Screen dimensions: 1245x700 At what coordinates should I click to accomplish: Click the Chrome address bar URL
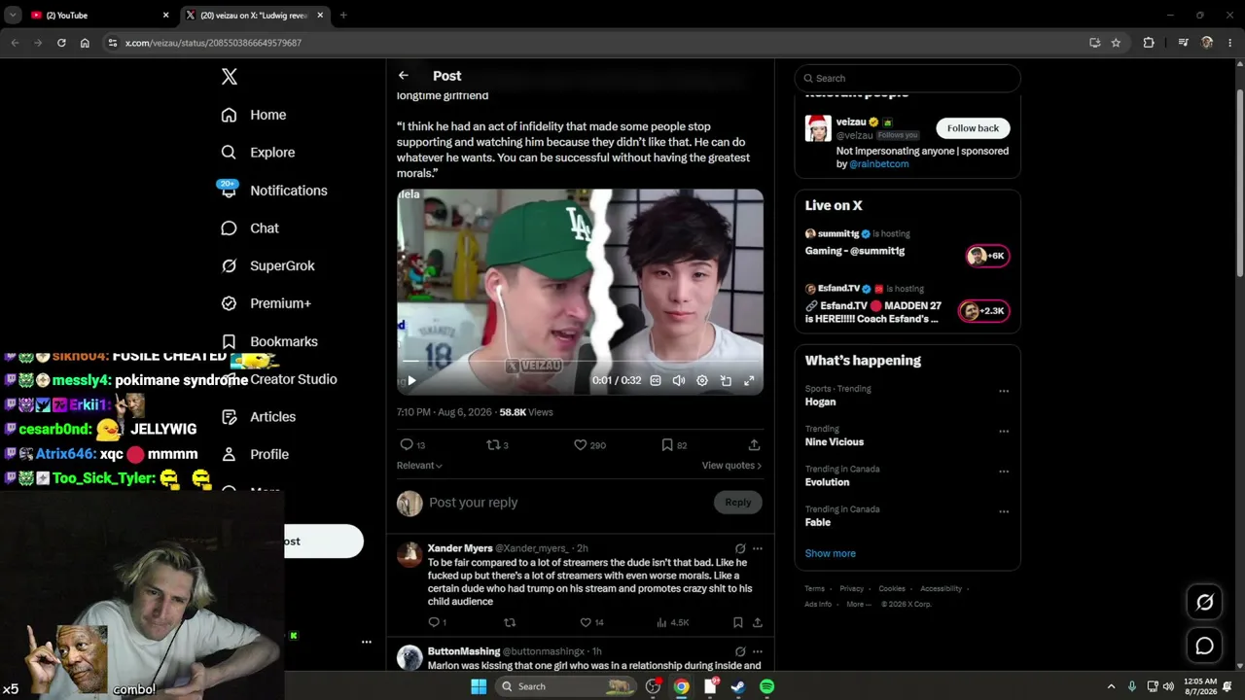[x=213, y=43]
